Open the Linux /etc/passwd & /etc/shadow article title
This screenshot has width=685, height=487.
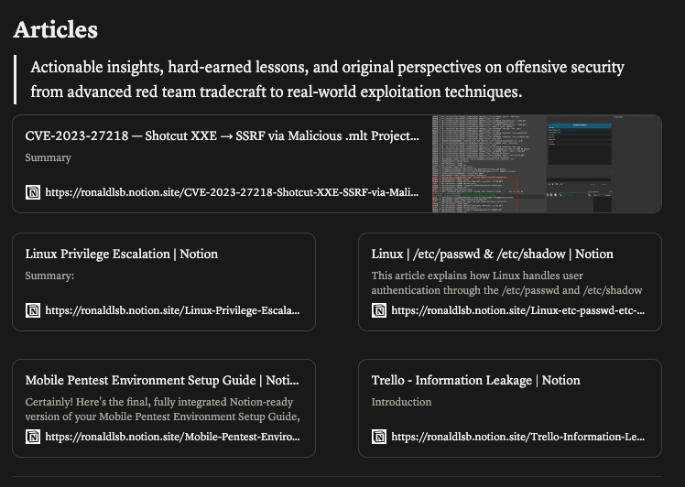tap(493, 254)
